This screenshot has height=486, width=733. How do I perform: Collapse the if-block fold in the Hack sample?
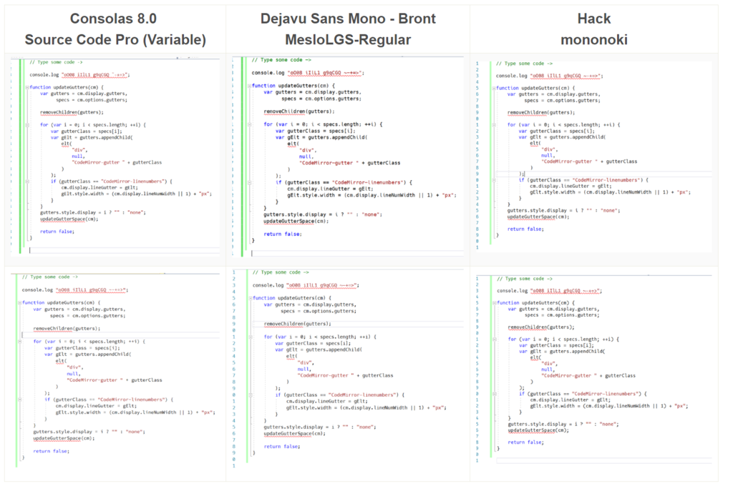pyautogui.click(x=494, y=180)
